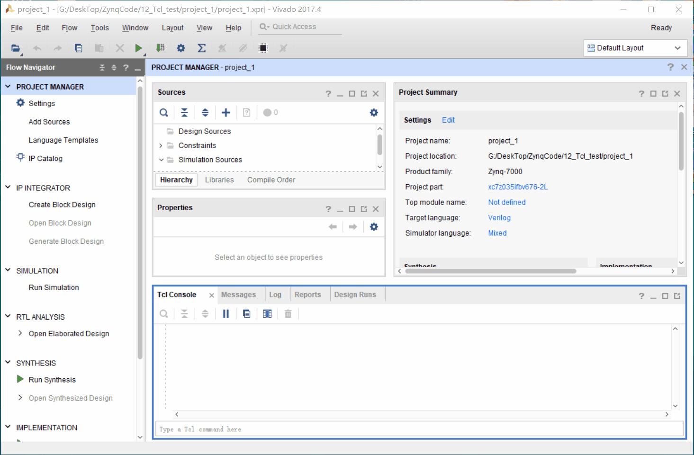
Task: Click Run Synthesis in Flow Navigator
Action: 52,380
